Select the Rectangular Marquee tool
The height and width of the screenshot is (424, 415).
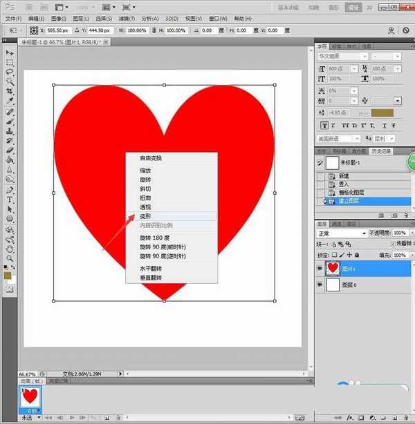pos(10,62)
